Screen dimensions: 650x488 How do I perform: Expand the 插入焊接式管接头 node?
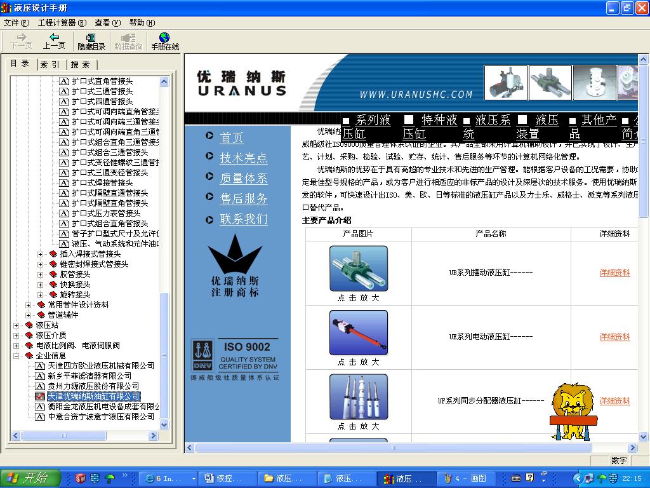click(41, 254)
